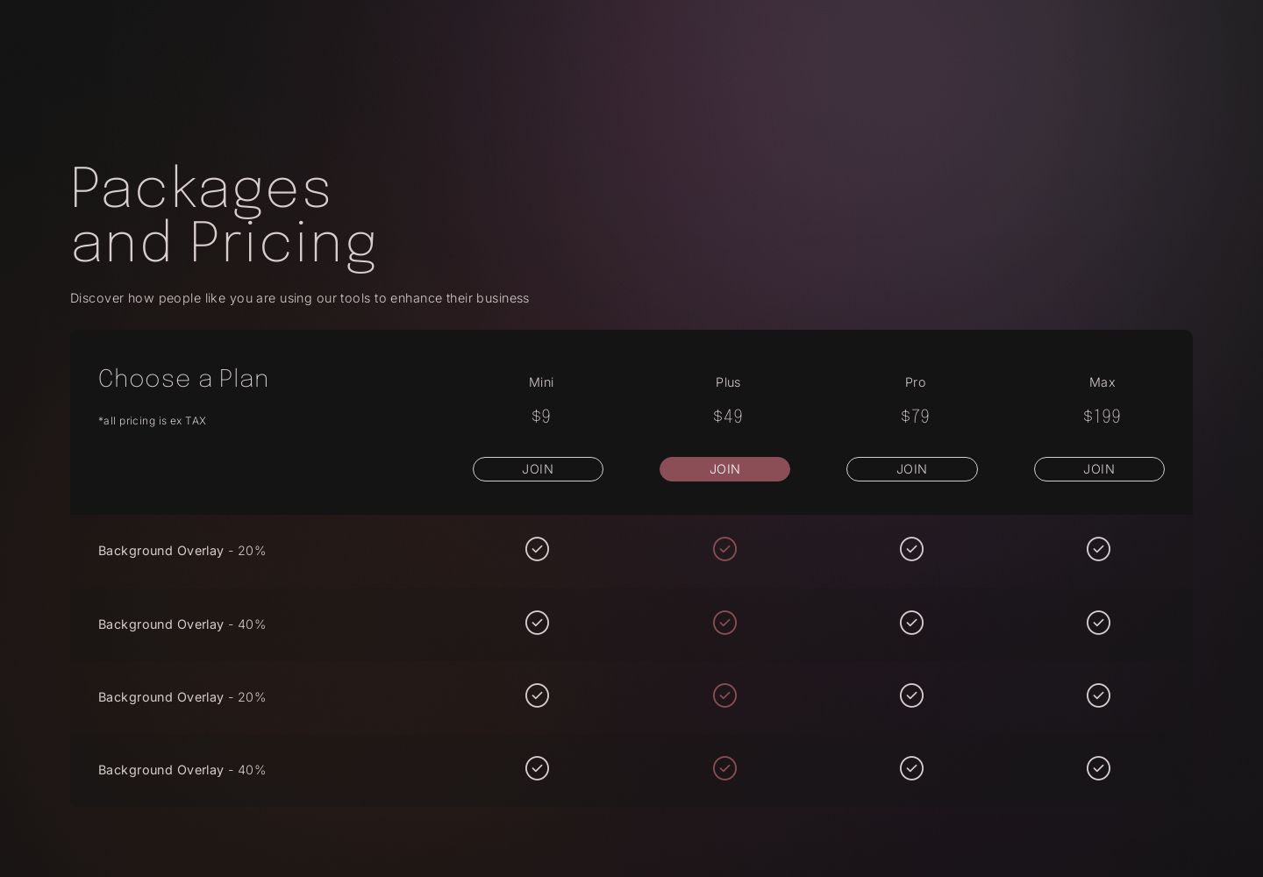Click the $79 price of Pro plan
Screen dimensions: 1263x877
pyautogui.click(x=915, y=417)
